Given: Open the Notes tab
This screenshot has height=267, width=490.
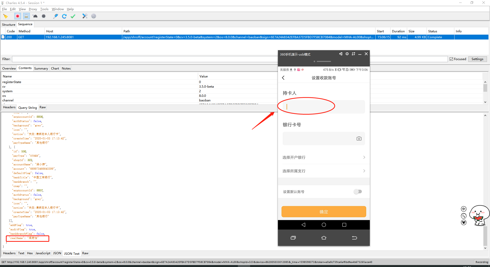Looking at the screenshot, I should (x=66, y=69).
